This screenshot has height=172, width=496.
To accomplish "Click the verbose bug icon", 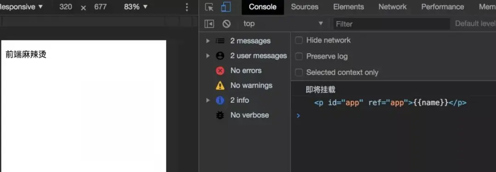I will 220,115.
